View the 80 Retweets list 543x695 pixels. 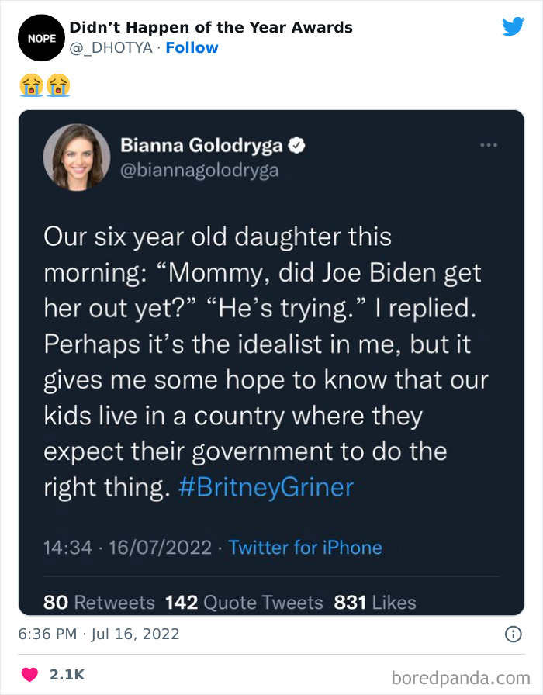click(99, 602)
